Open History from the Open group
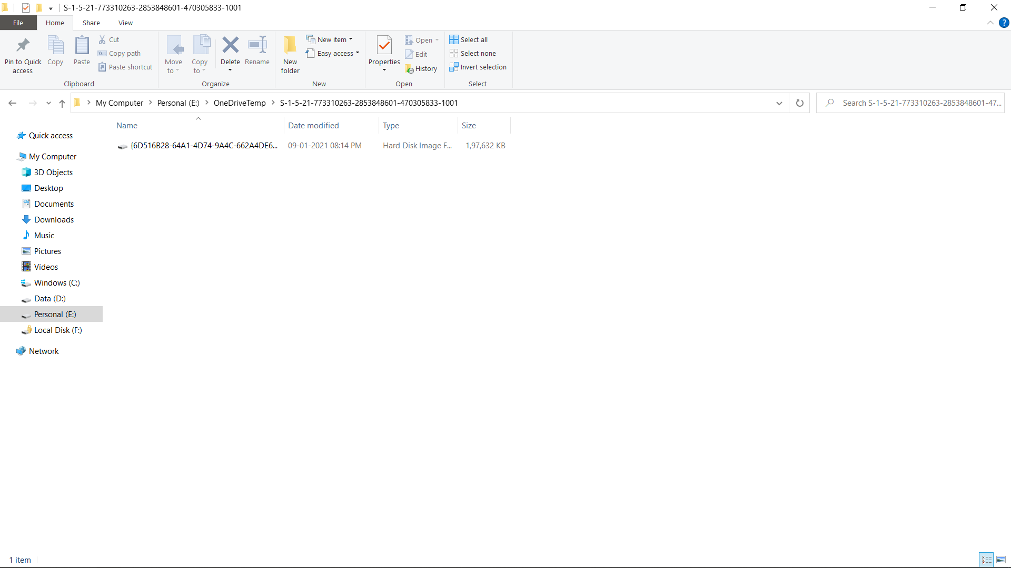 click(x=421, y=68)
